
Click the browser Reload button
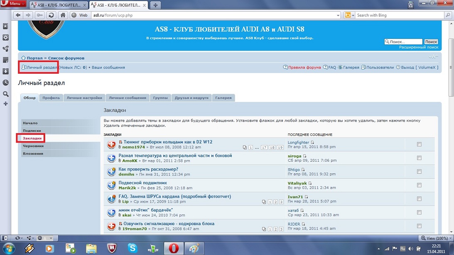[51, 15]
